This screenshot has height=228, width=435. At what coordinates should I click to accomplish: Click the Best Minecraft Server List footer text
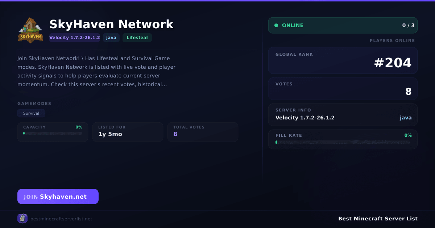[378, 219]
